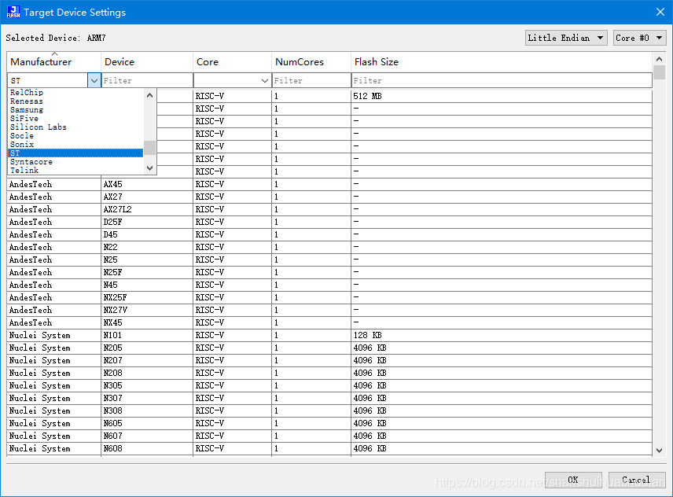Select Renesas in manufacturer list

[x=75, y=101]
